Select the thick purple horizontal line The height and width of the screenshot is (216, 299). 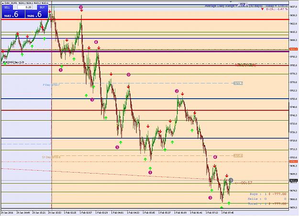pyautogui.click(x=145, y=51)
